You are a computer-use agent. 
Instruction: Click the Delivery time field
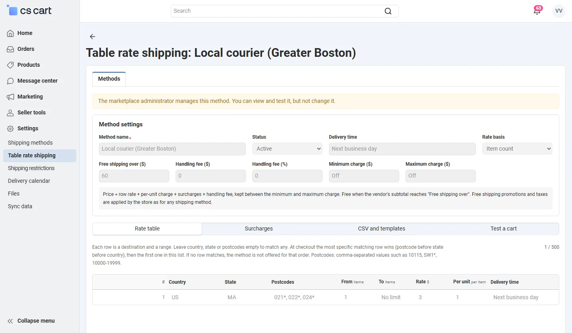click(402, 149)
